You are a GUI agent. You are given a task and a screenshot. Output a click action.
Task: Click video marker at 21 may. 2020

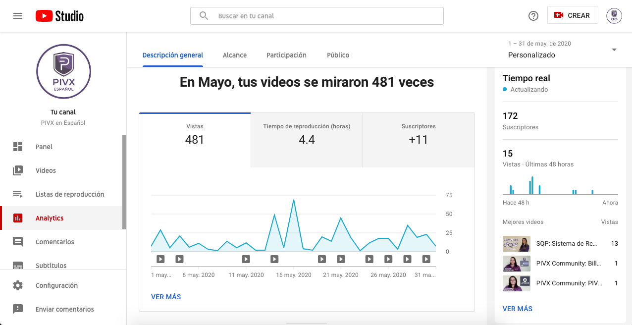click(x=341, y=259)
